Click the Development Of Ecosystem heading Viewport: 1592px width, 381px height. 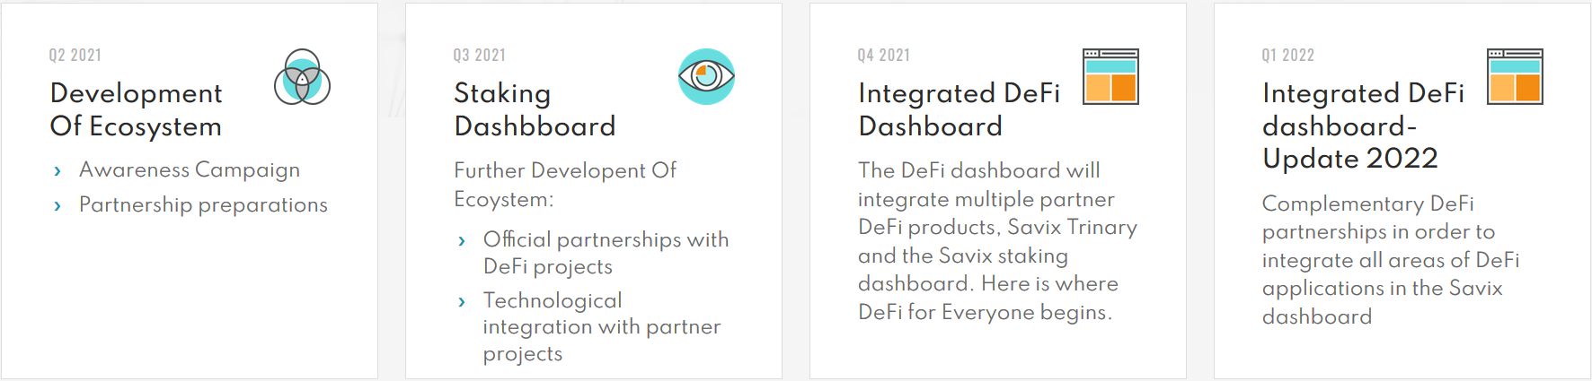[137, 109]
